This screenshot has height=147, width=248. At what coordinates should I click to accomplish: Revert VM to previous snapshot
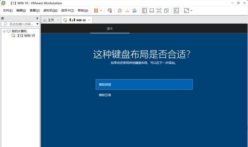127,11
